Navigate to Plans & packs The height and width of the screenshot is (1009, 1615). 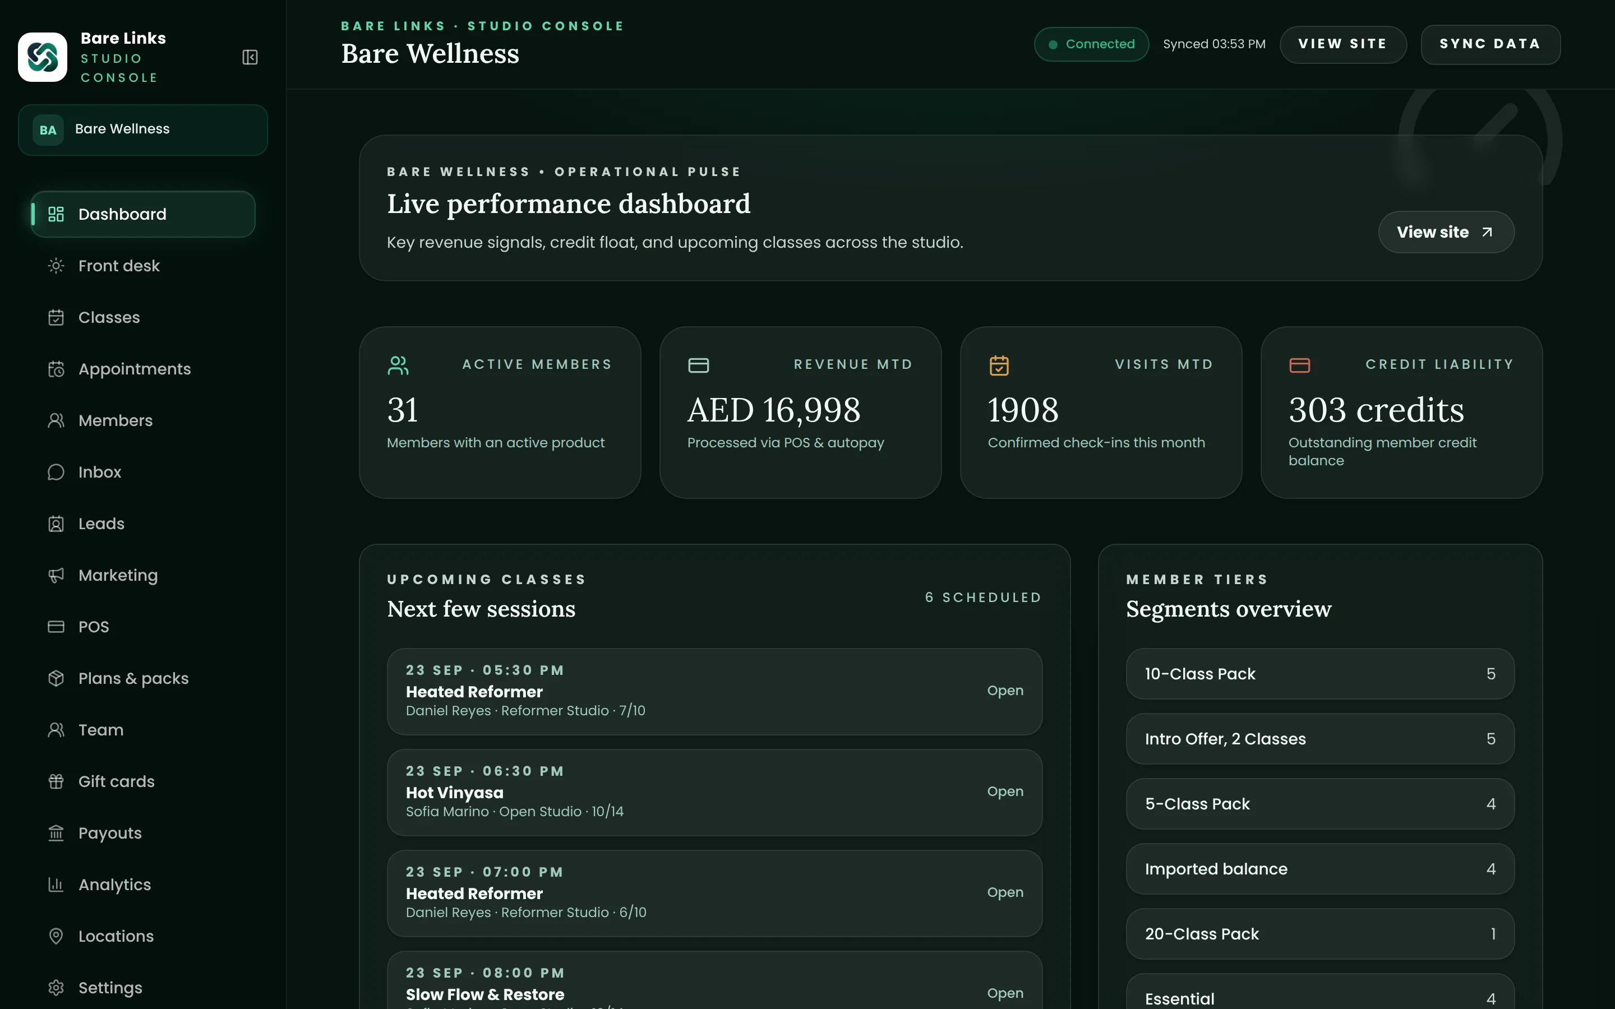click(x=143, y=678)
